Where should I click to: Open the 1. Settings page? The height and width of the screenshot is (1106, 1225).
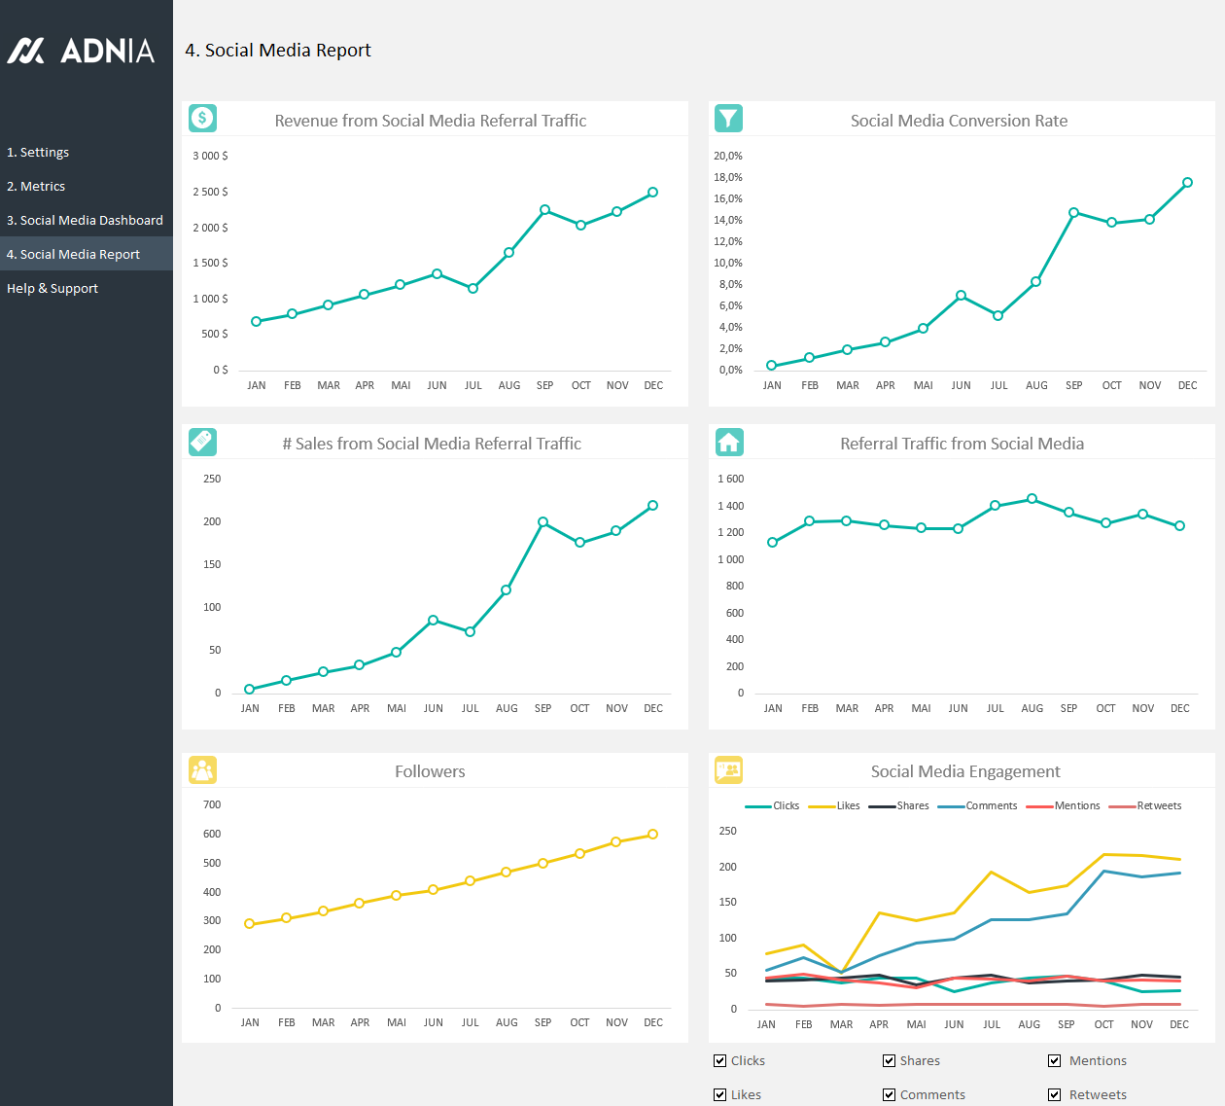pyautogui.click(x=38, y=152)
